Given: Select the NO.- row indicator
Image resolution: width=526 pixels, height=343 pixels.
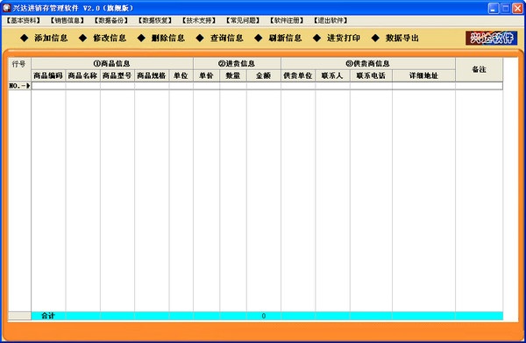Looking at the screenshot, I should (19, 86).
